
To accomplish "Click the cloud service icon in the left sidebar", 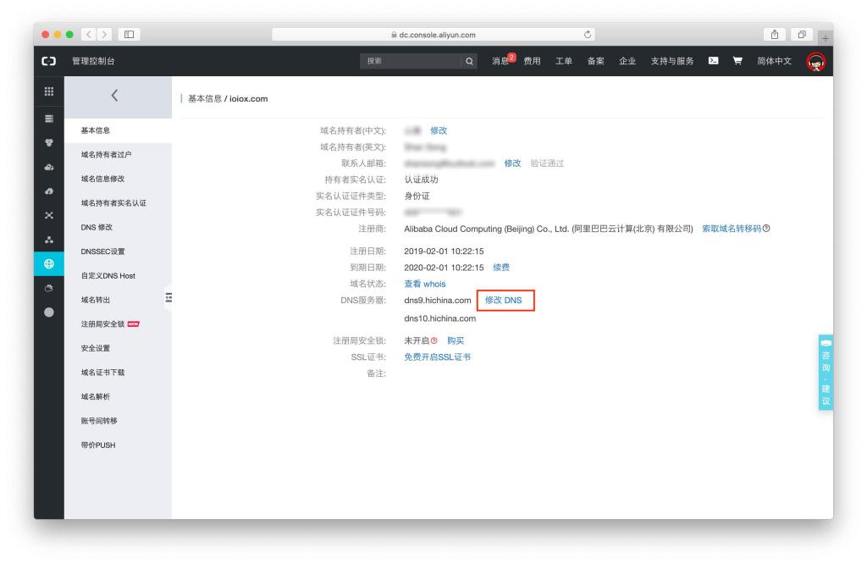I will point(49,169).
